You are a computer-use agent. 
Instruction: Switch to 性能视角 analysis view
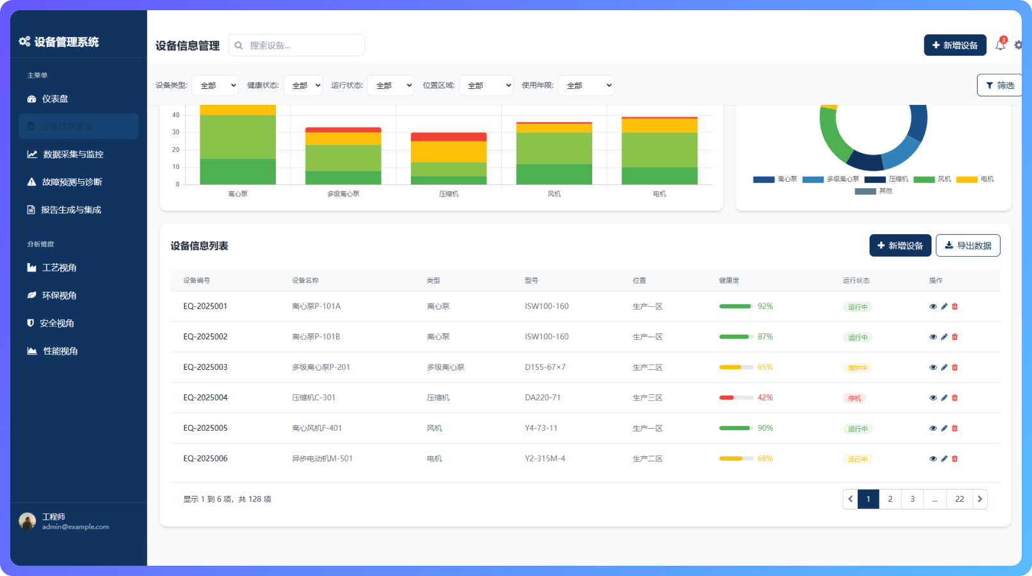(x=78, y=351)
